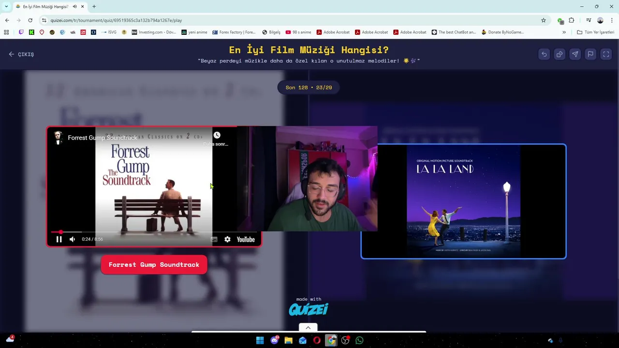Open the Forrest Gump Soundtrack video title
Viewport: 619px width, 348px height.
pos(103,138)
